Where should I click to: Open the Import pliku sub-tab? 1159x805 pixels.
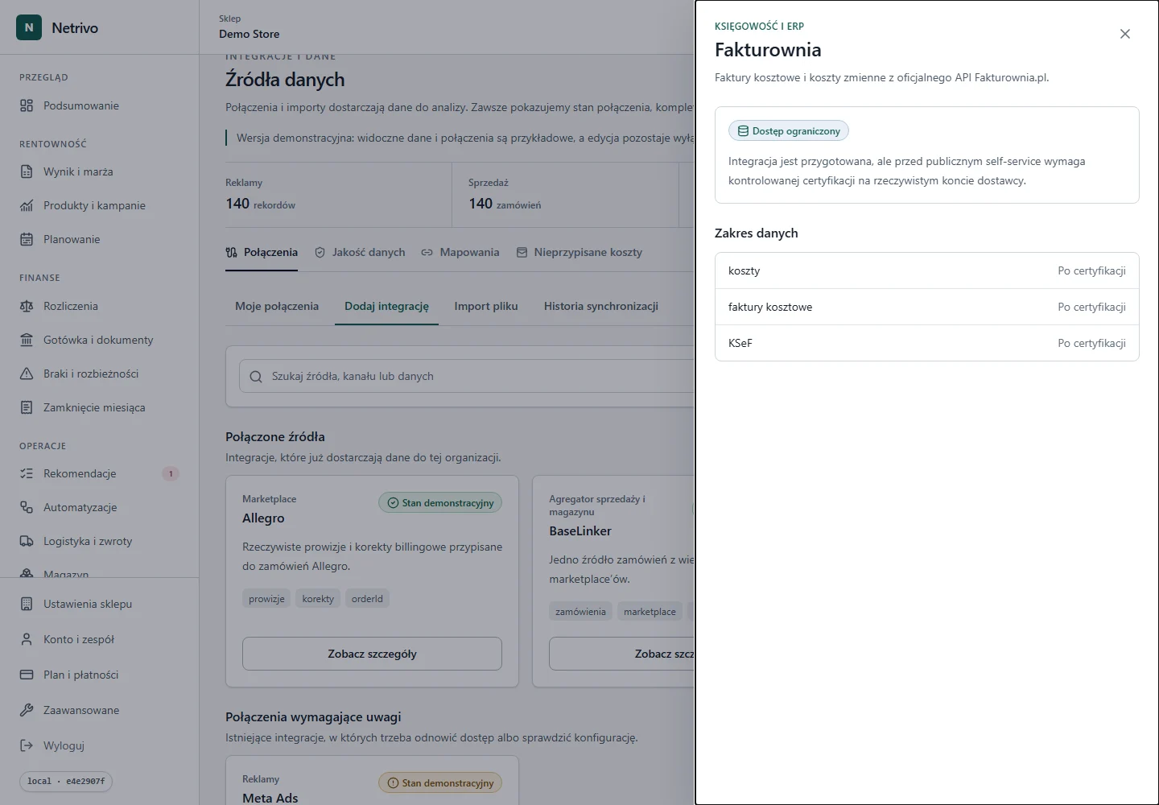pyautogui.click(x=486, y=307)
